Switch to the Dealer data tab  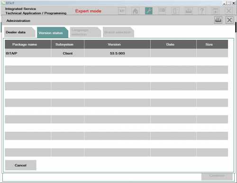tap(20, 32)
